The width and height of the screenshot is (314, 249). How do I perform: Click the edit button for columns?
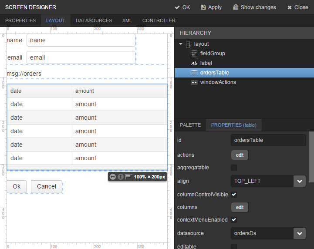point(240,207)
